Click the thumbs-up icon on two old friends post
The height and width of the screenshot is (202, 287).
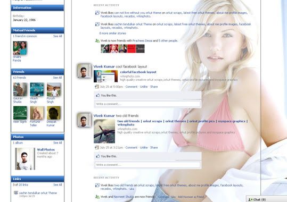[98, 156]
